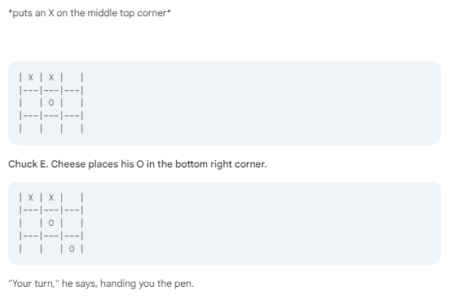This screenshot has width=449, height=299.
Task: Click the empty middle-left cell of first board
Action: tap(31, 102)
